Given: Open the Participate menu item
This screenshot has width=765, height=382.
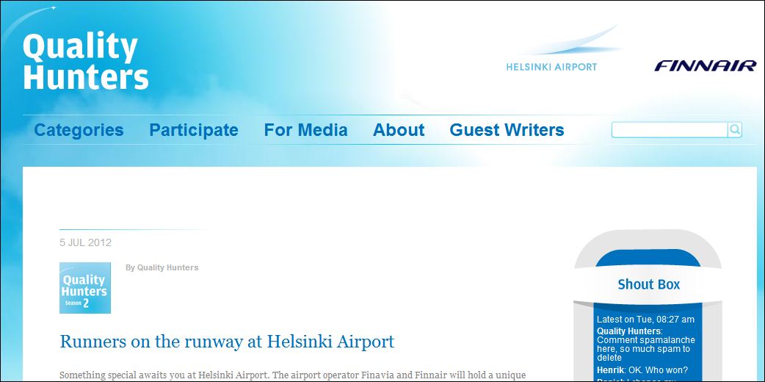Looking at the screenshot, I should point(194,130).
